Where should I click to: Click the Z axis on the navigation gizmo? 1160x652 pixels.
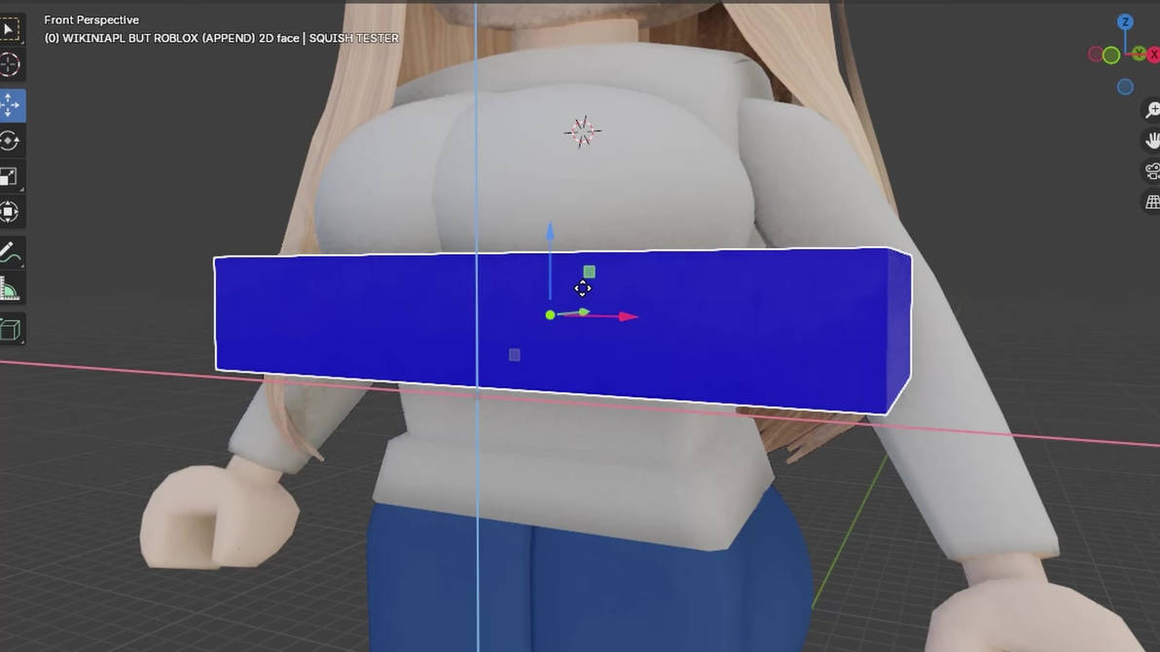tap(1125, 21)
